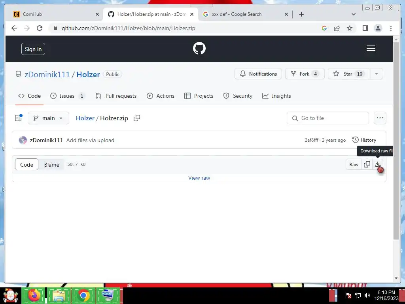The height and width of the screenshot is (304, 405).
Task: Open a new browser tab
Action: (x=301, y=15)
